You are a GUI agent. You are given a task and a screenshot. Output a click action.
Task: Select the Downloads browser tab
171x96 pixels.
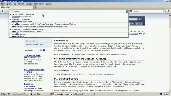(17, 7)
